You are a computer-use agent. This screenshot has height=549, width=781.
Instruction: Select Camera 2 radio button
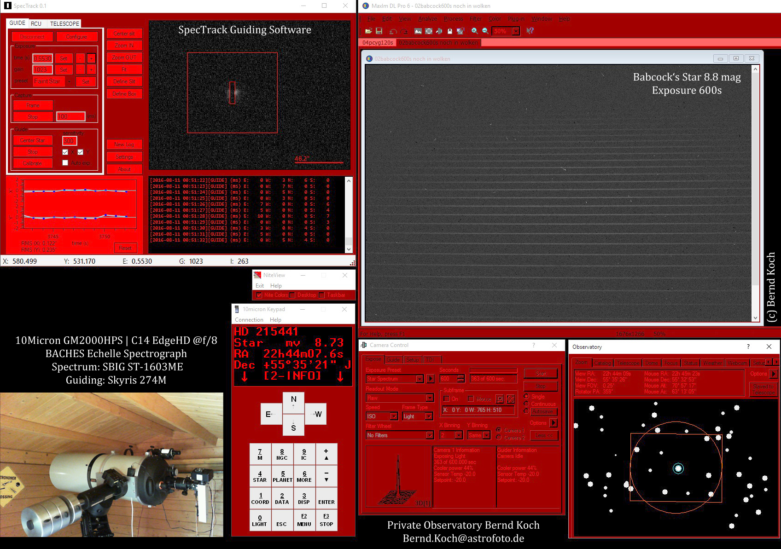499,438
